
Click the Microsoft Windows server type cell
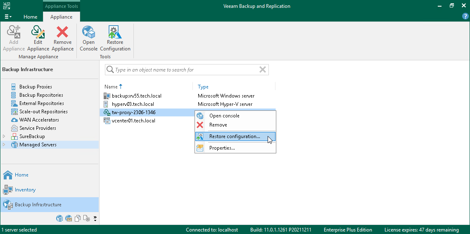point(226,96)
